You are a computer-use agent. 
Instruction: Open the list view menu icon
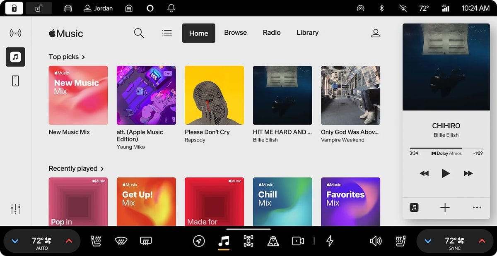click(x=167, y=33)
